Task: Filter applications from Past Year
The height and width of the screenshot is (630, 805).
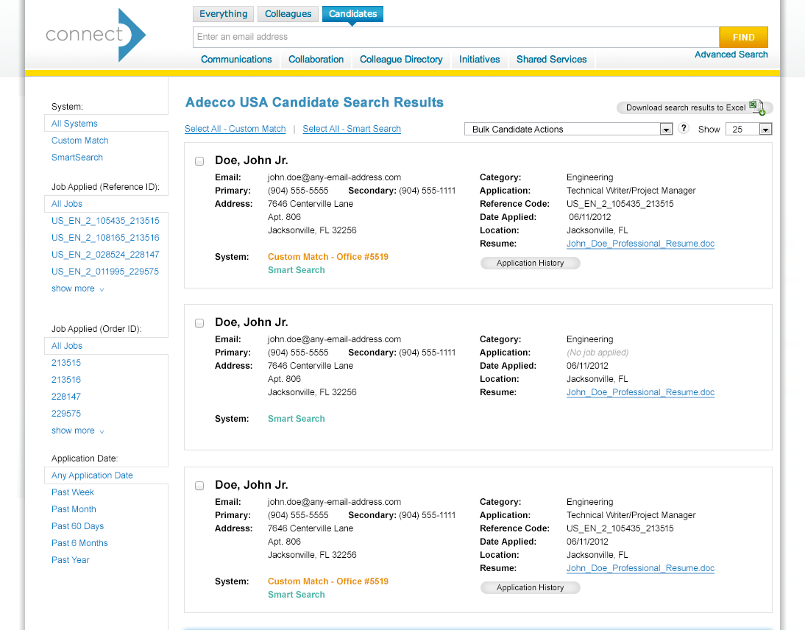Action: pos(71,560)
